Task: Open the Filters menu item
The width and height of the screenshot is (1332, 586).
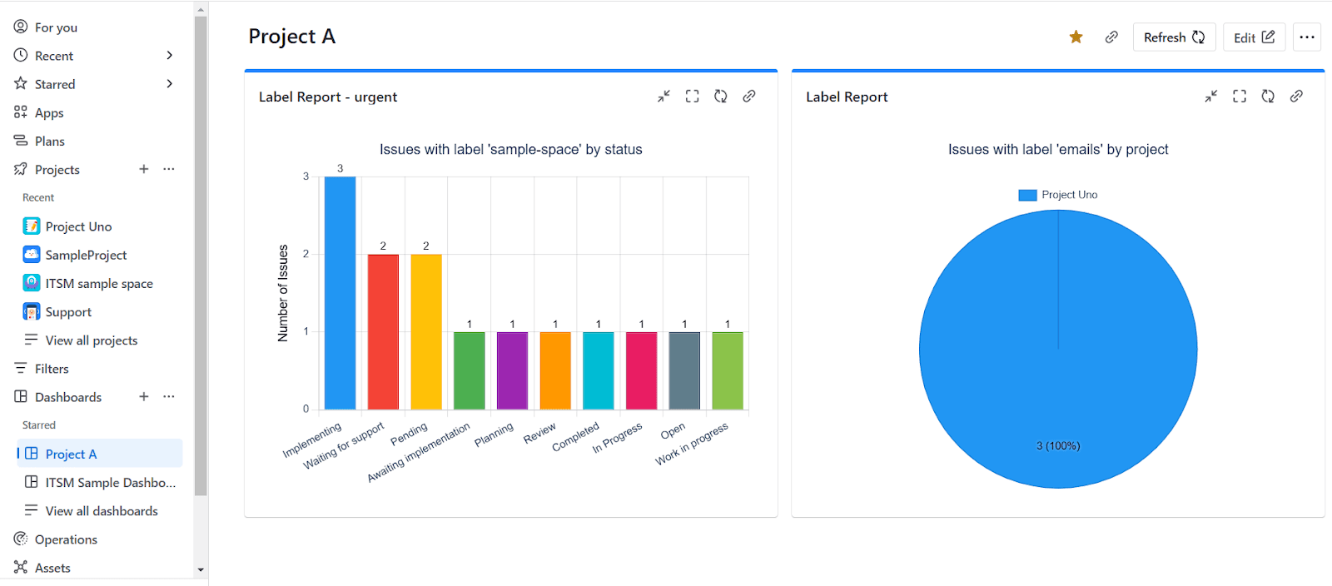Action: [x=52, y=369]
